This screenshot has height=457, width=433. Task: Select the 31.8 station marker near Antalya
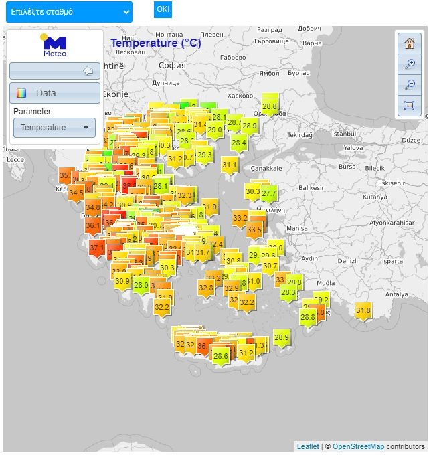tap(363, 311)
